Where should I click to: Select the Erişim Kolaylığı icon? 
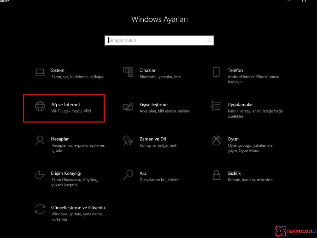click(x=40, y=174)
